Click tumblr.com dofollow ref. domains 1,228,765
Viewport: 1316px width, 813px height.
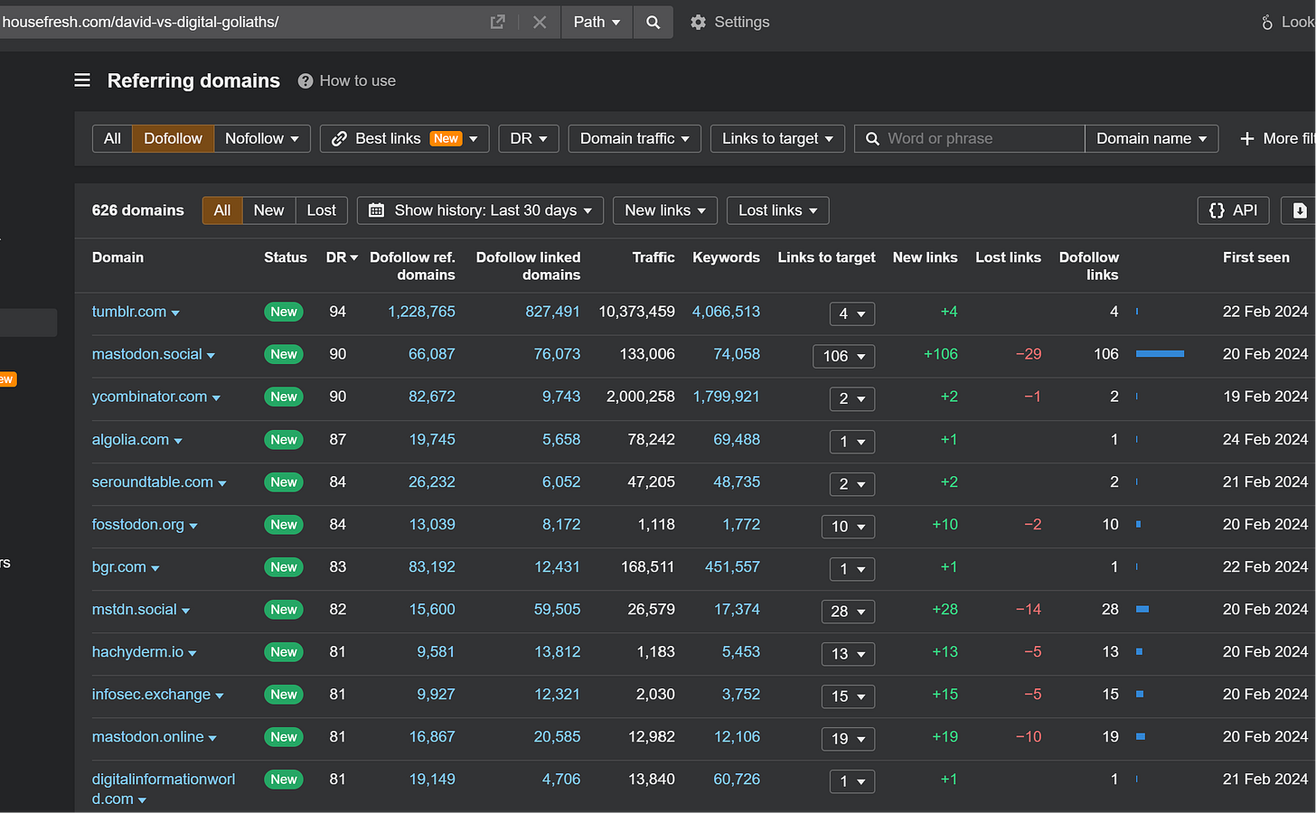click(421, 312)
